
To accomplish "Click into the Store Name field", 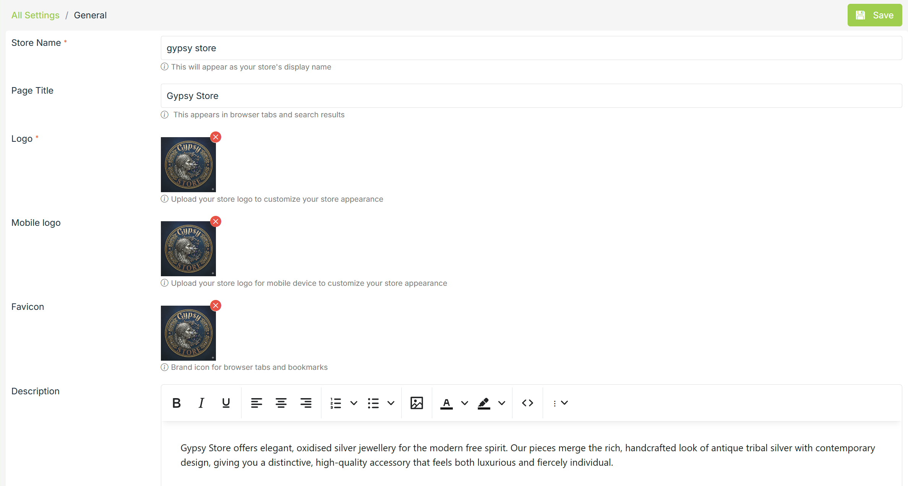I will [x=531, y=48].
